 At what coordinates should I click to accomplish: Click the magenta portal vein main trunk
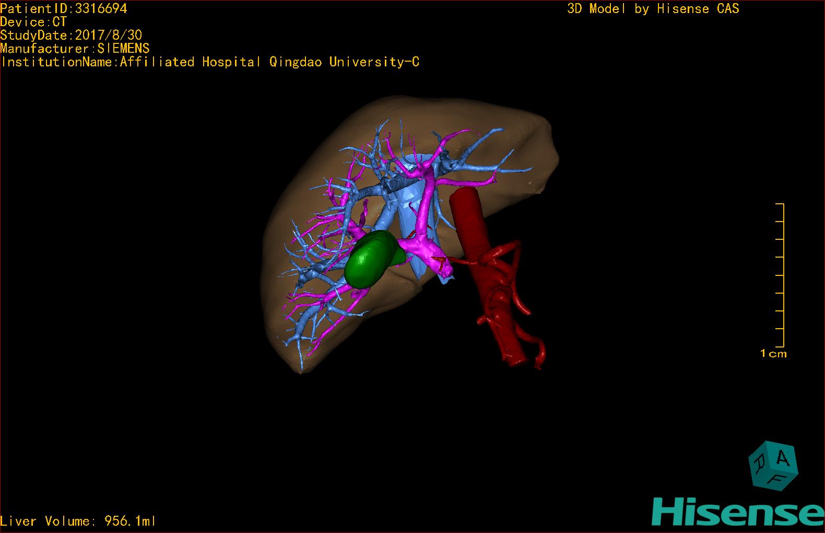[x=426, y=245]
